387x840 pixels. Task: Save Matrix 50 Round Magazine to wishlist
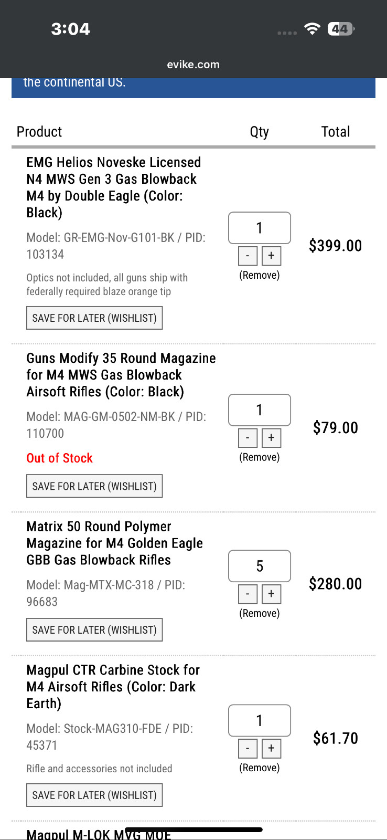point(94,630)
